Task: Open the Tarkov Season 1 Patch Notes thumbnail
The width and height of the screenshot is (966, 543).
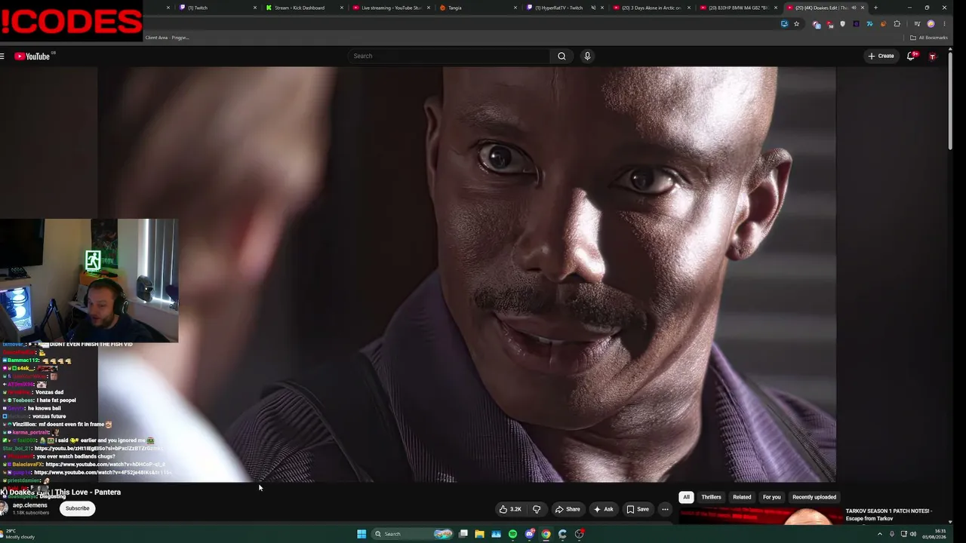Action: (760, 516)
